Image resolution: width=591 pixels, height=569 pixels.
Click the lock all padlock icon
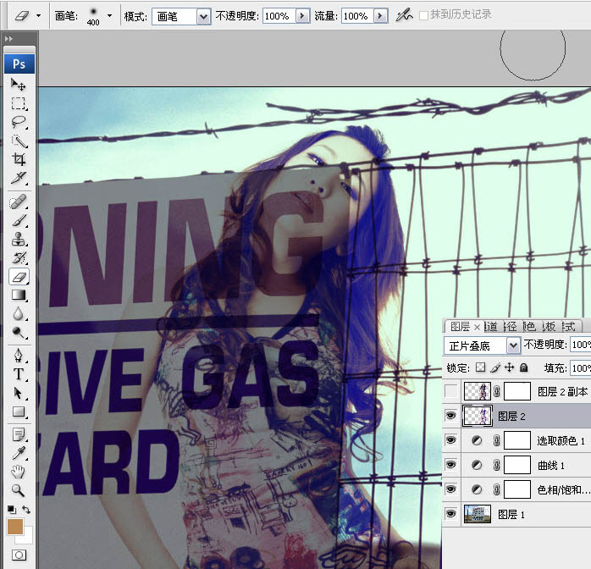[x=523, y=368]
